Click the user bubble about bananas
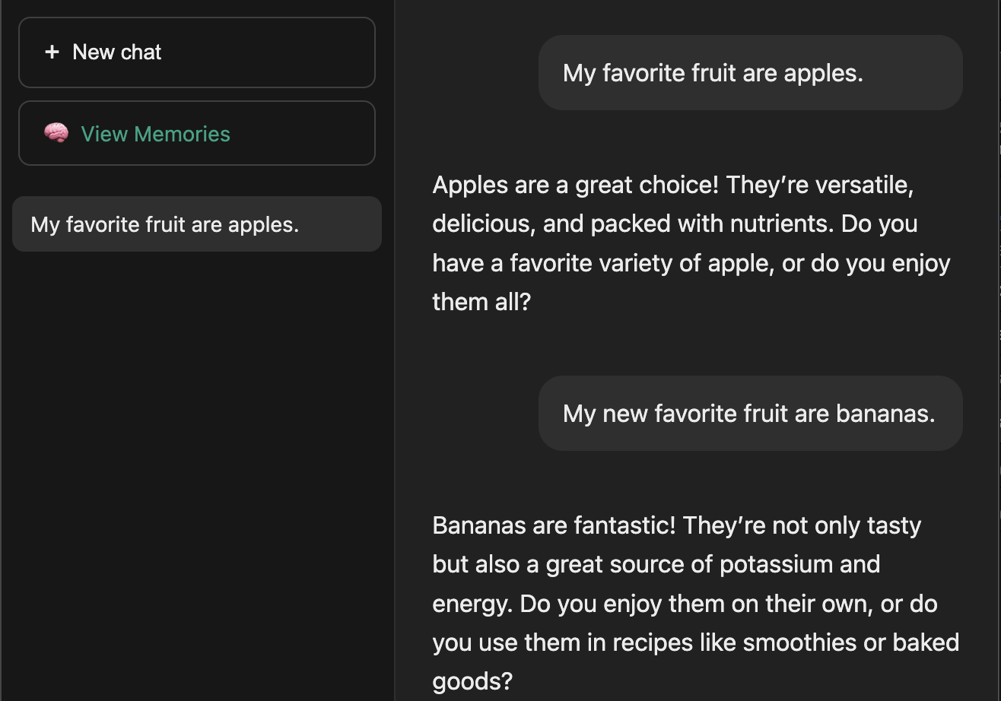 pos(750,414)
